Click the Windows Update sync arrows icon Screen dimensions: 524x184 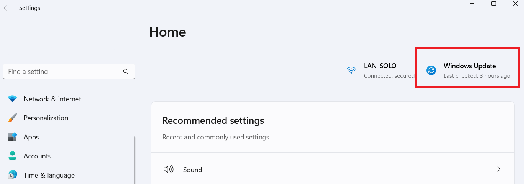pos(431,70)
